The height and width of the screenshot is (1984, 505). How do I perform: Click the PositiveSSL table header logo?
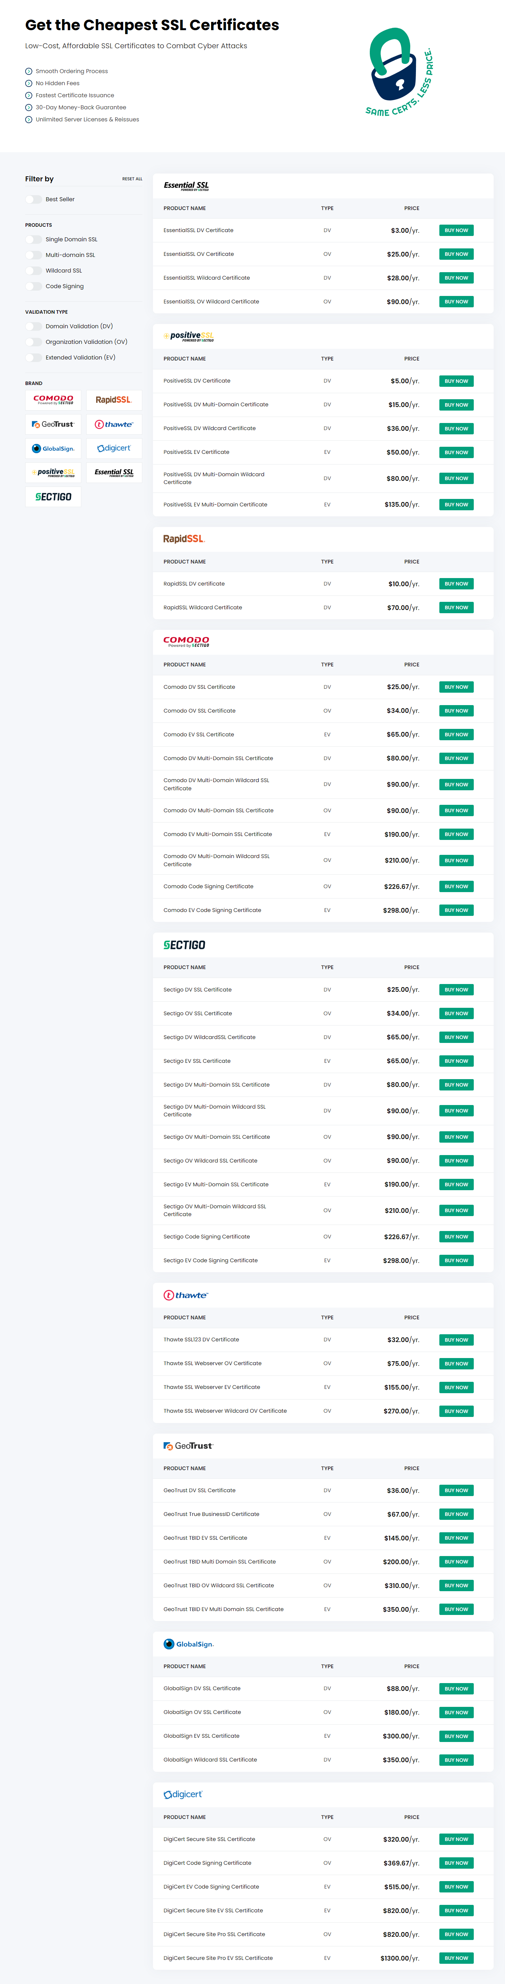pyautogui.click(x=188, y=336)
